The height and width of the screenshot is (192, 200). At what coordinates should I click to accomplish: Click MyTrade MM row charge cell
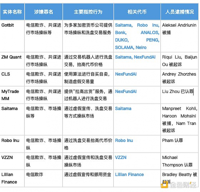click(x=43, y=95)
